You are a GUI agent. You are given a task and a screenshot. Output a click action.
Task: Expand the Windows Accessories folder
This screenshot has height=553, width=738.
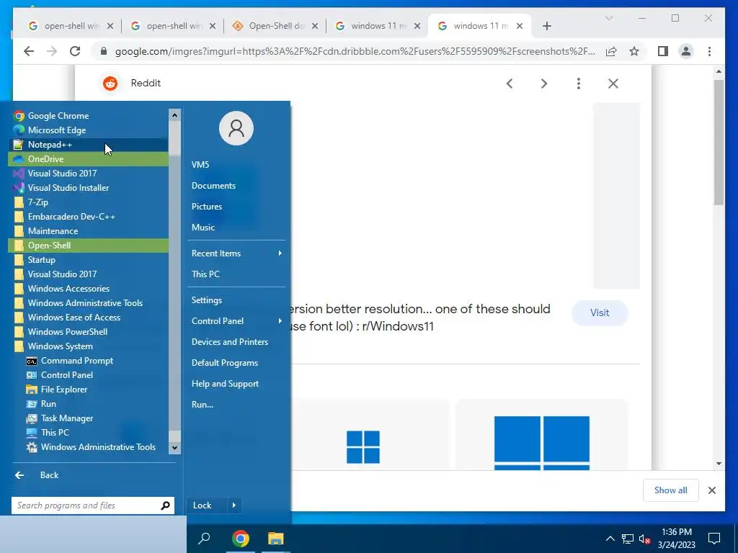pos(88,289)
